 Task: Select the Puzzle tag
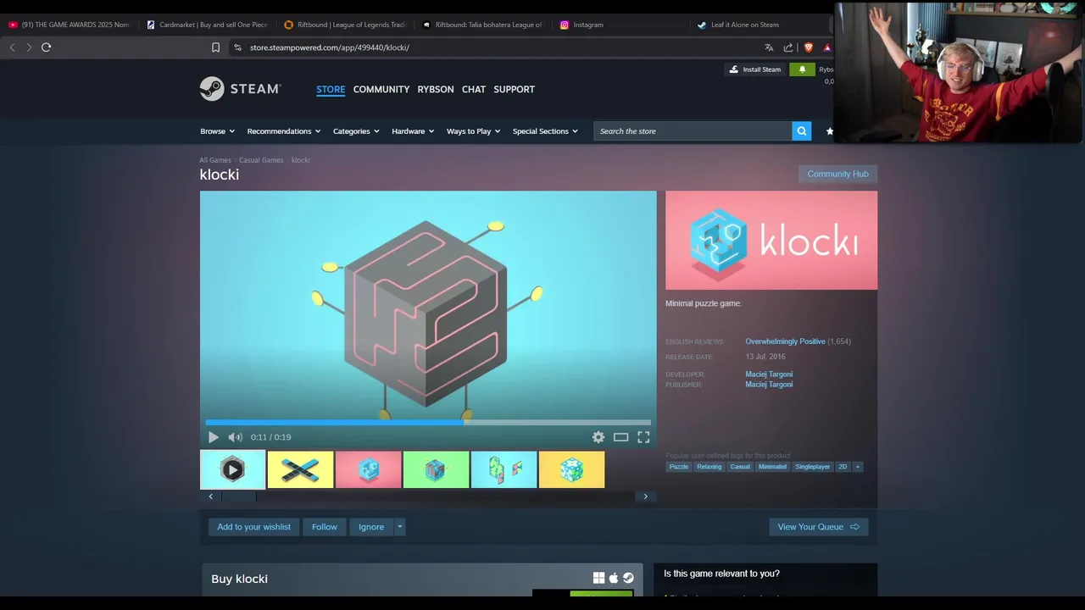679,467
